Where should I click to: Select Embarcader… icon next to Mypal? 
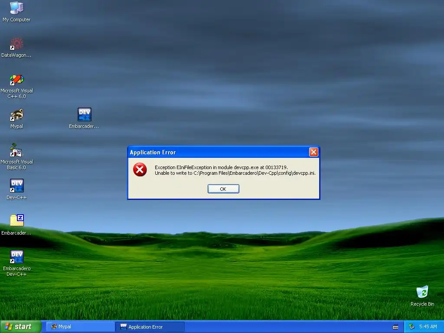[84, 118]
